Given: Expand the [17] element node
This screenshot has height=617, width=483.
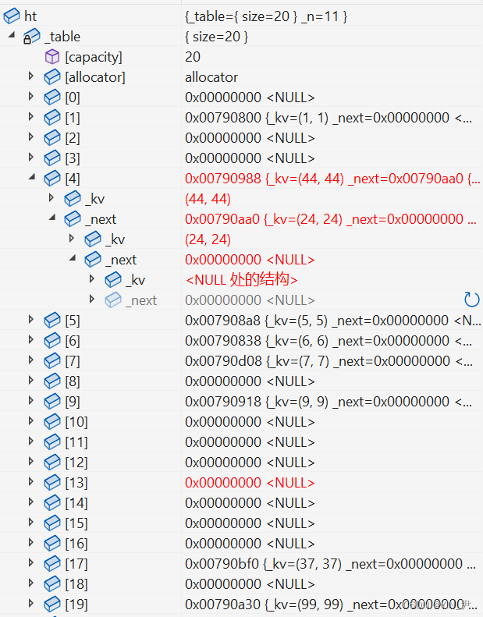Looking at the screenshot, I should click(31, 562).
